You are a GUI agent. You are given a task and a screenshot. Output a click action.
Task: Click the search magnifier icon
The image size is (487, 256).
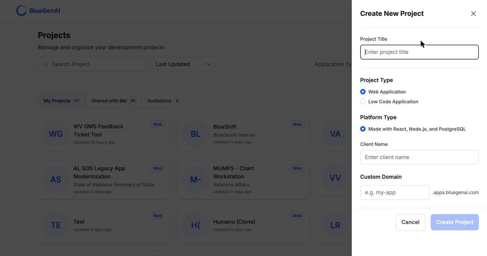46,64
